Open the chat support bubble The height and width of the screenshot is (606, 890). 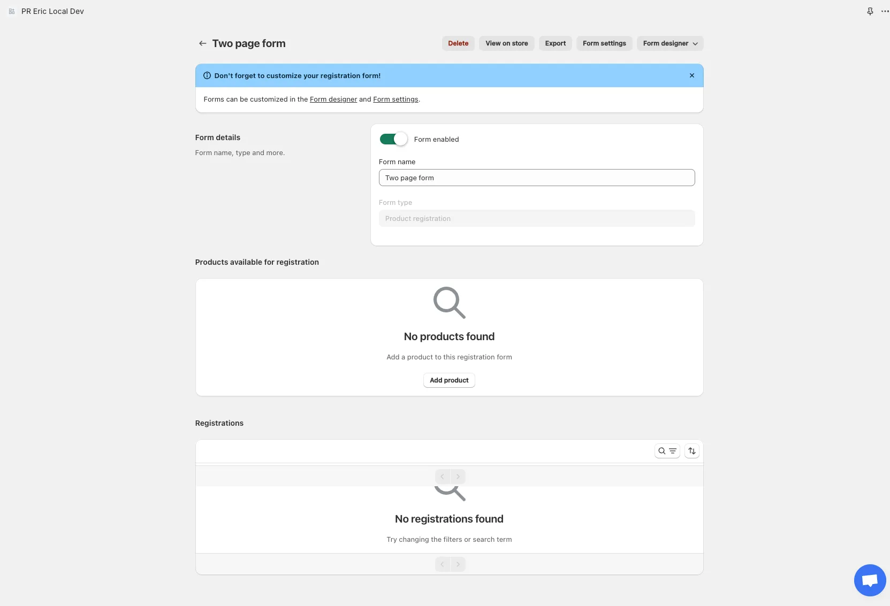(870, 580)
